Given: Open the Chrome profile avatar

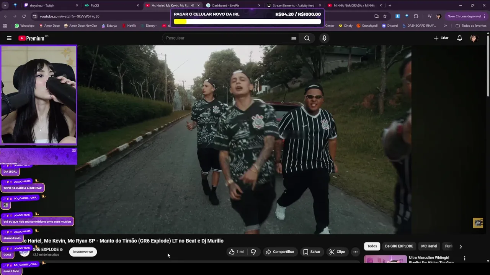Looking at the screenshot, I should tap(439, 16).
